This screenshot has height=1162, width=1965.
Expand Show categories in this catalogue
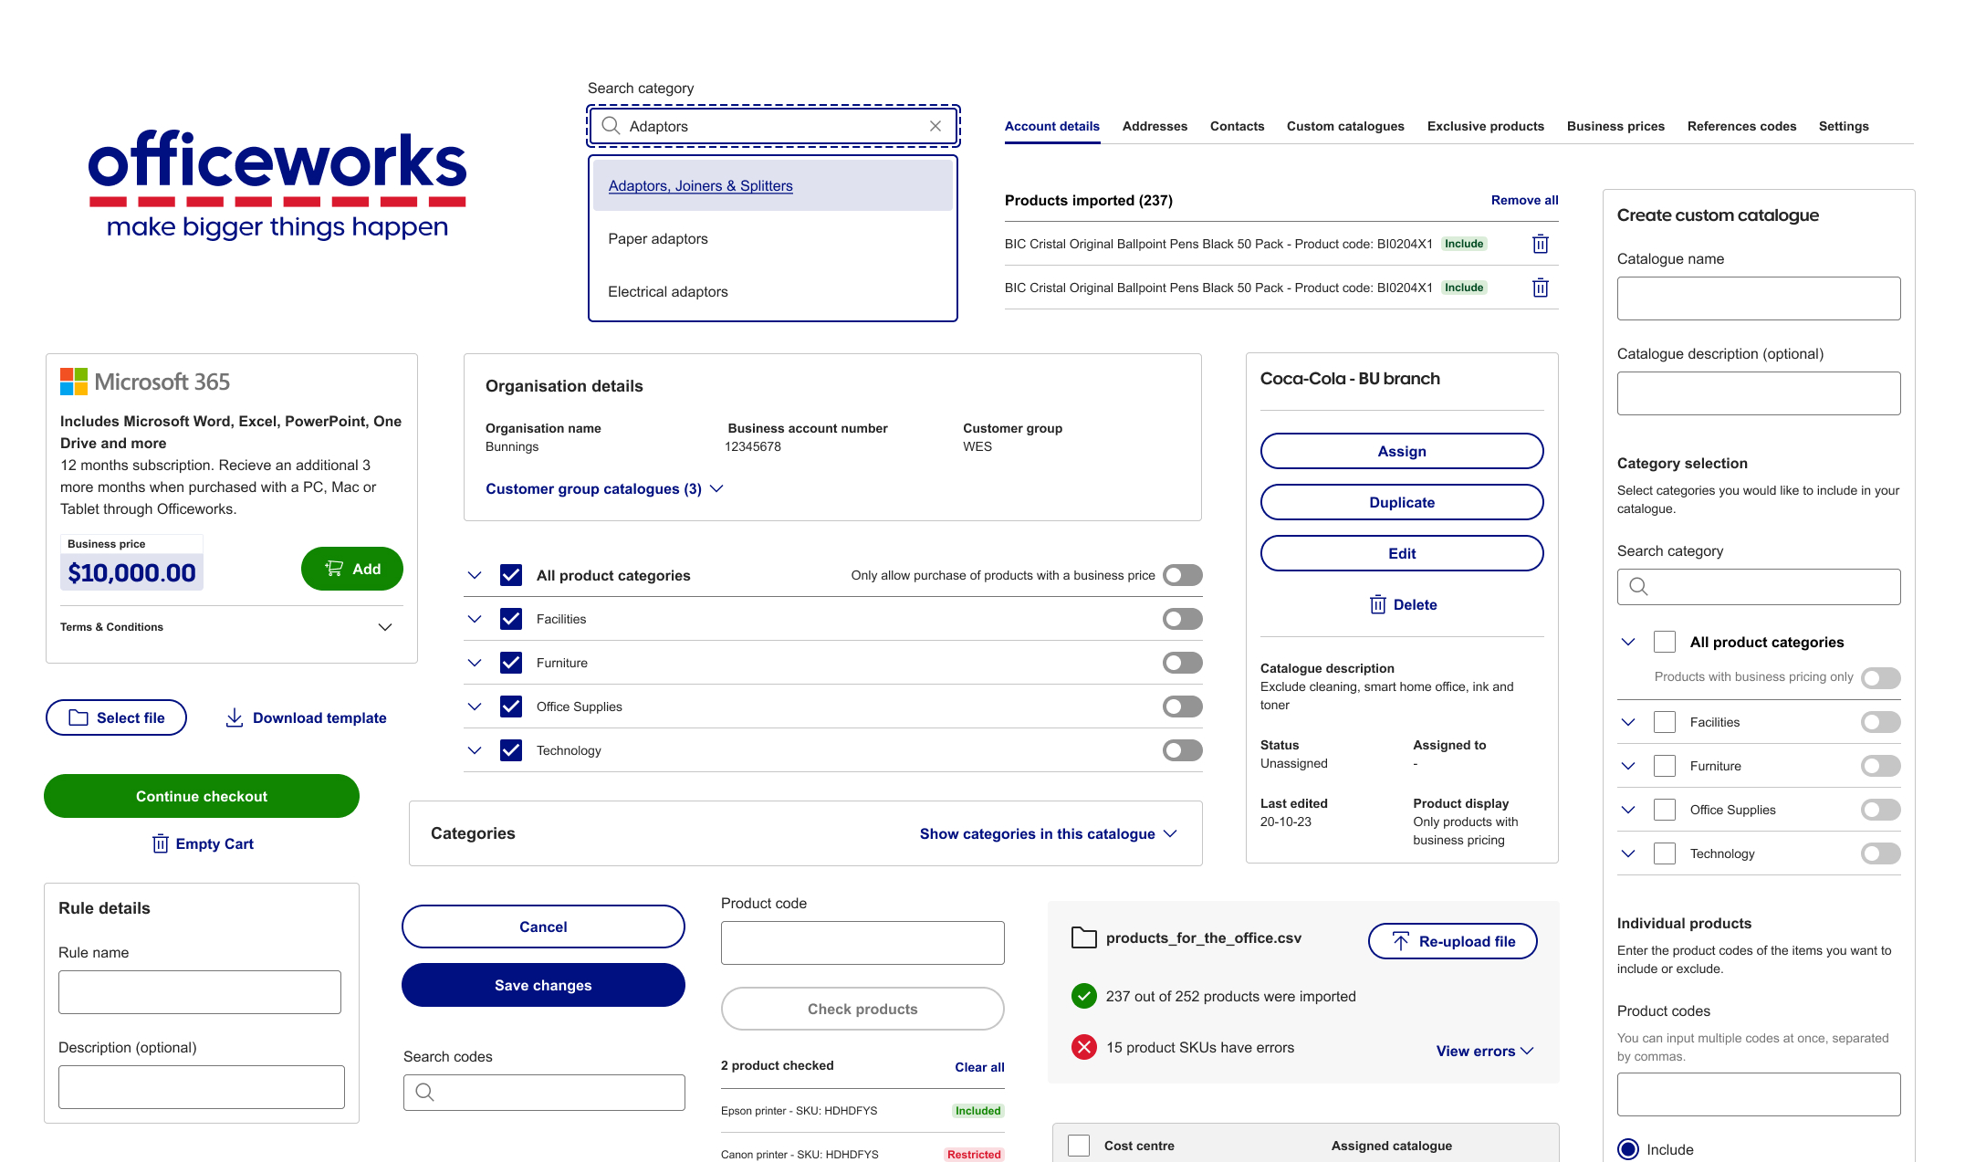[x=1048, y=833]
